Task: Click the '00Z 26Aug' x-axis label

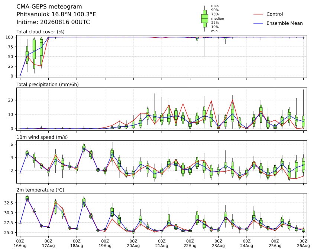Action: 303,243
